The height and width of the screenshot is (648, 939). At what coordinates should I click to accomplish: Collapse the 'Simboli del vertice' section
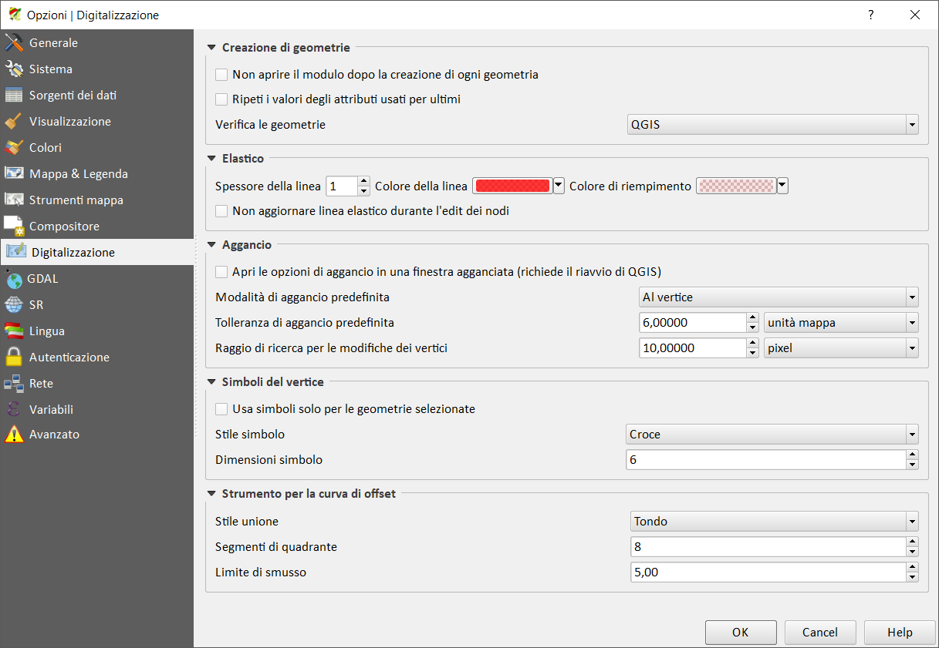211,381
